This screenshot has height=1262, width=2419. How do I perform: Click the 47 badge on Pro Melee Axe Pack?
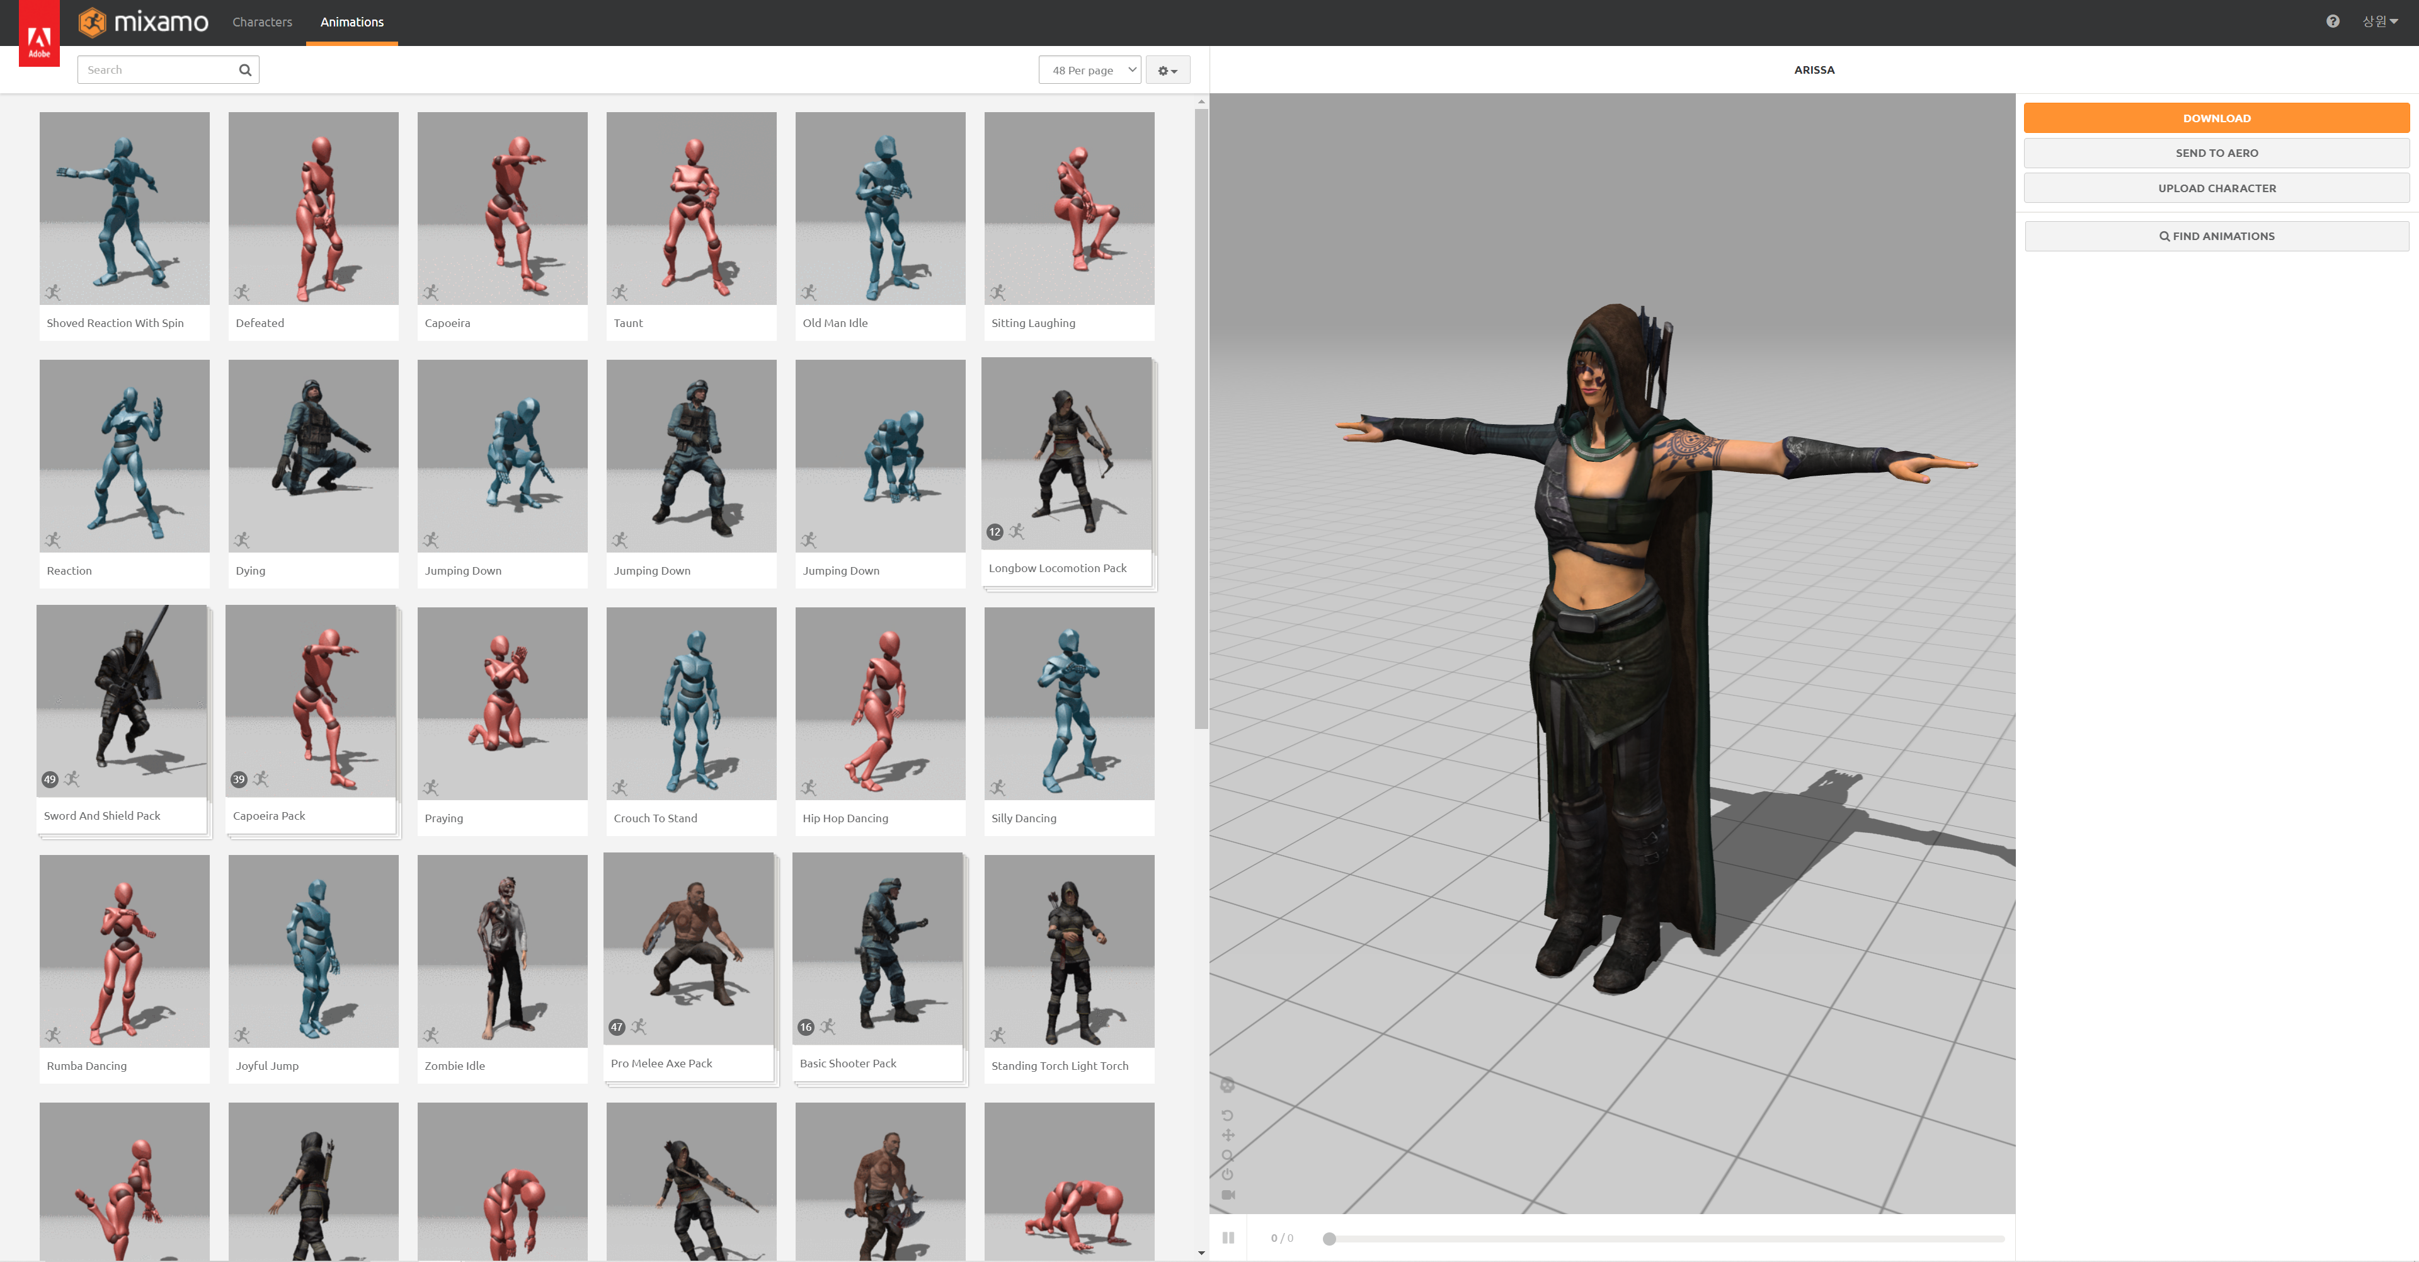617,1027
